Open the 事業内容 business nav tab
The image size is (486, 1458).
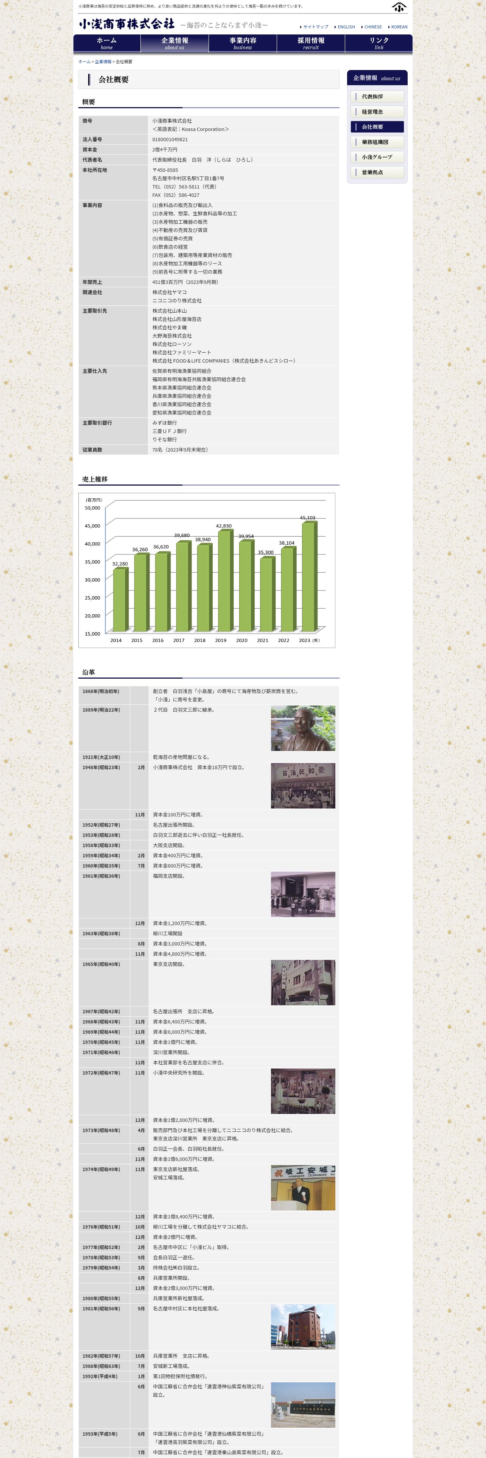[243, 44]
